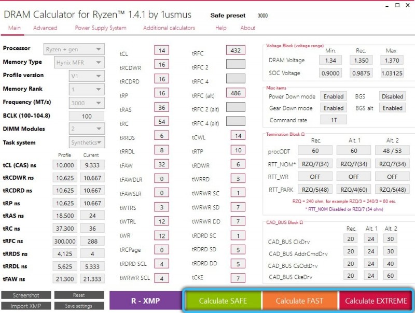This screenshot has height=313, width=415.
Task: Click DRAM Voltage min value 1.34
Action: click(330, 60)
